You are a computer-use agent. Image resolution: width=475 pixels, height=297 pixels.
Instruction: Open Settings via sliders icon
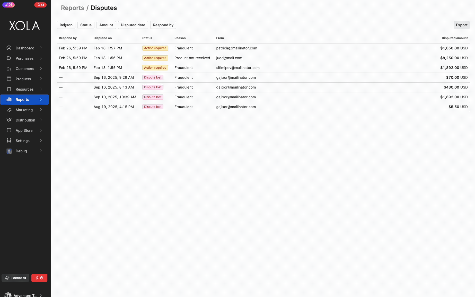click(x=9, y=141)
